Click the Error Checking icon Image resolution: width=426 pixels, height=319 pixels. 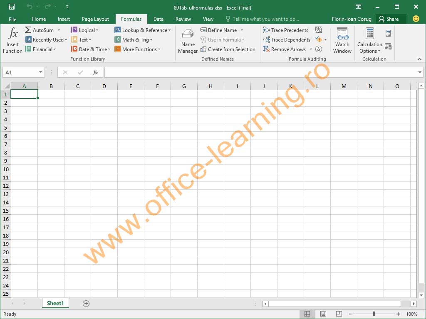pyautogui.click(x=319, y=39)
